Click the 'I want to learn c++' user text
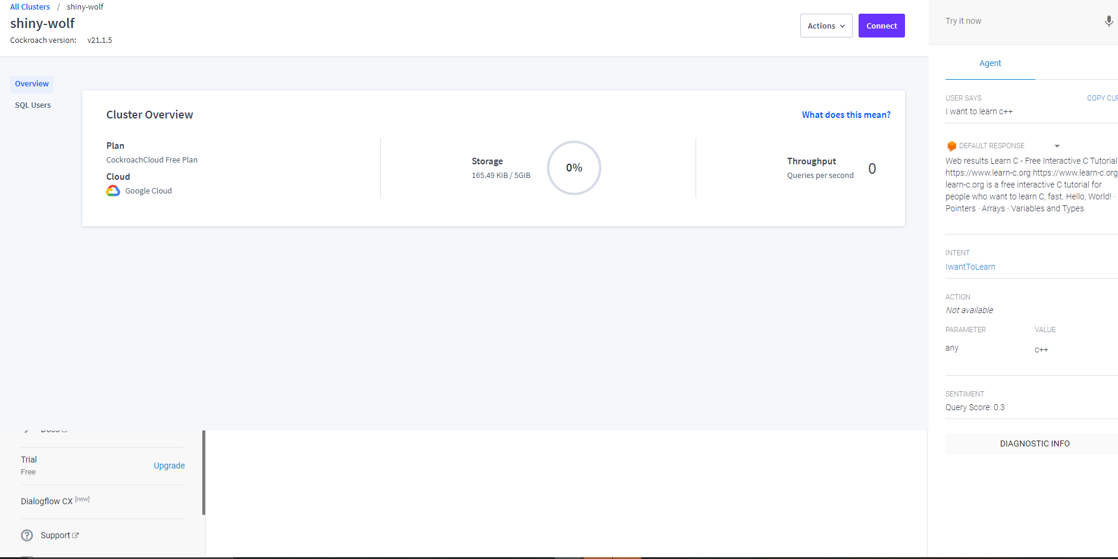 (x=979, y=112)
